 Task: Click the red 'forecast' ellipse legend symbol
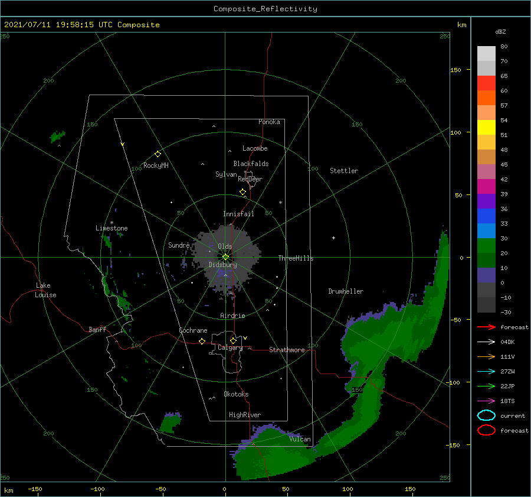(486, 430)
